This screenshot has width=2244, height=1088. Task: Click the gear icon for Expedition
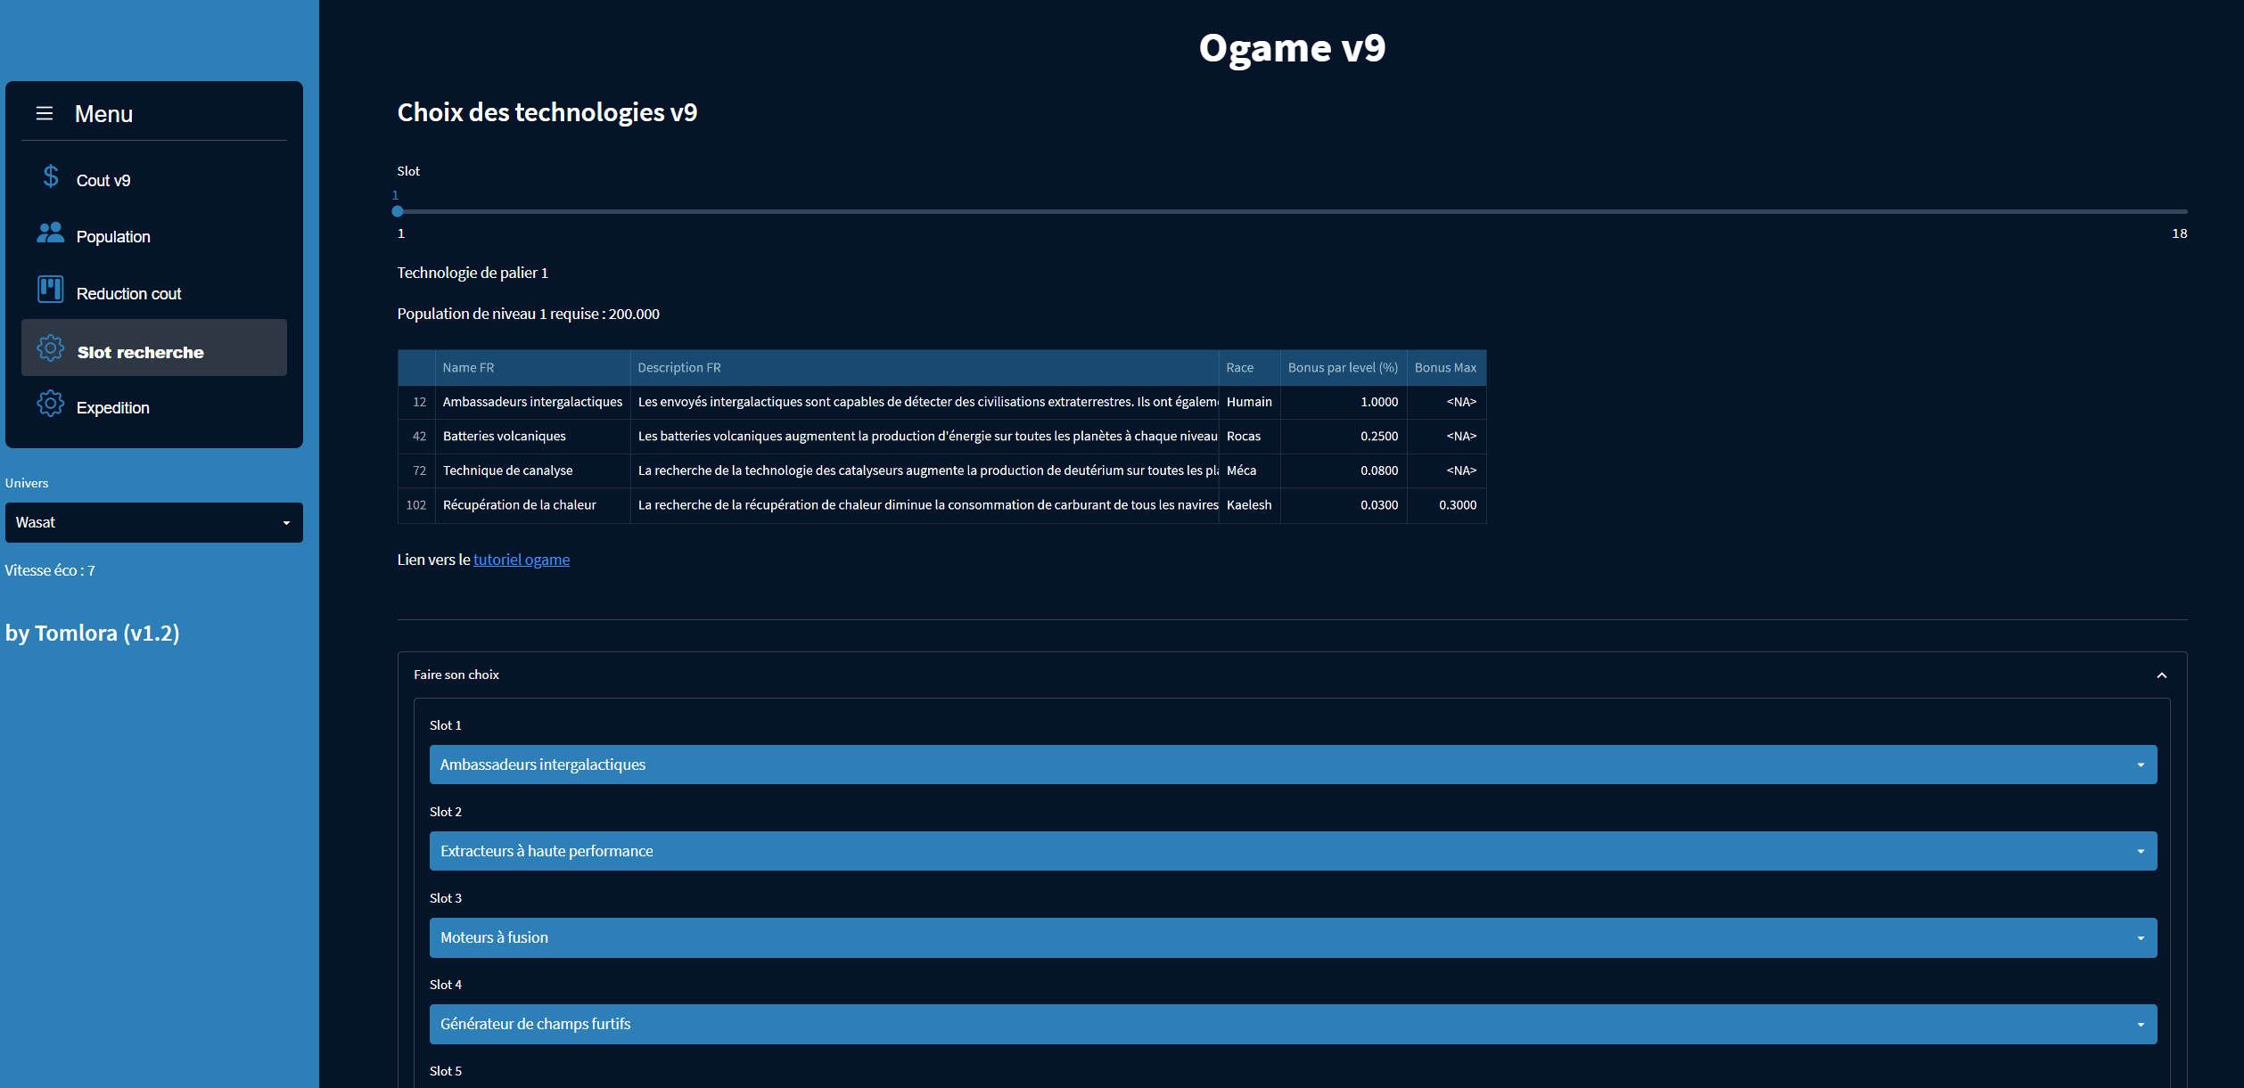click(50, 404)
